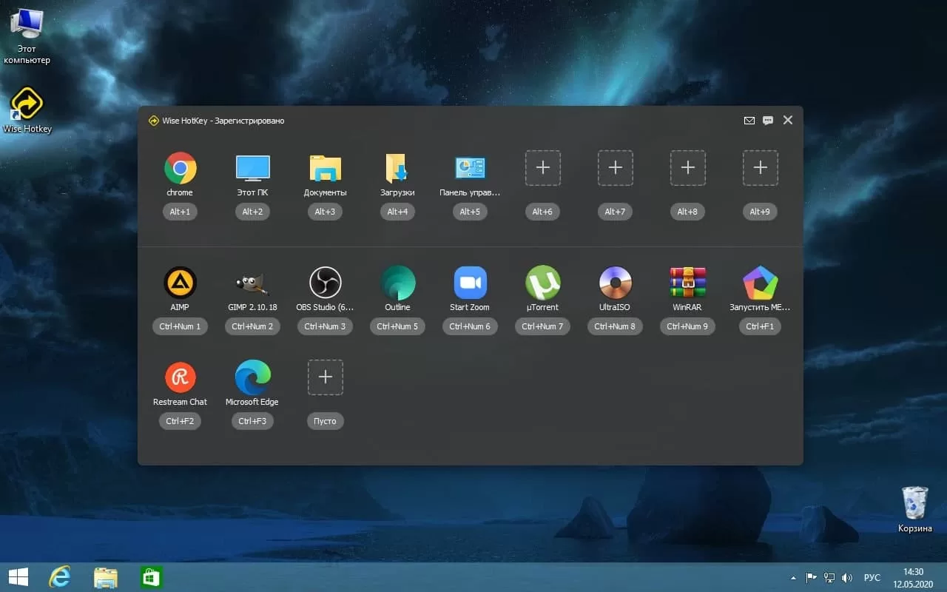Edit the Ctrl+F2 hotkey button
The image size is (947, 592).
click(x=180, y=421)
